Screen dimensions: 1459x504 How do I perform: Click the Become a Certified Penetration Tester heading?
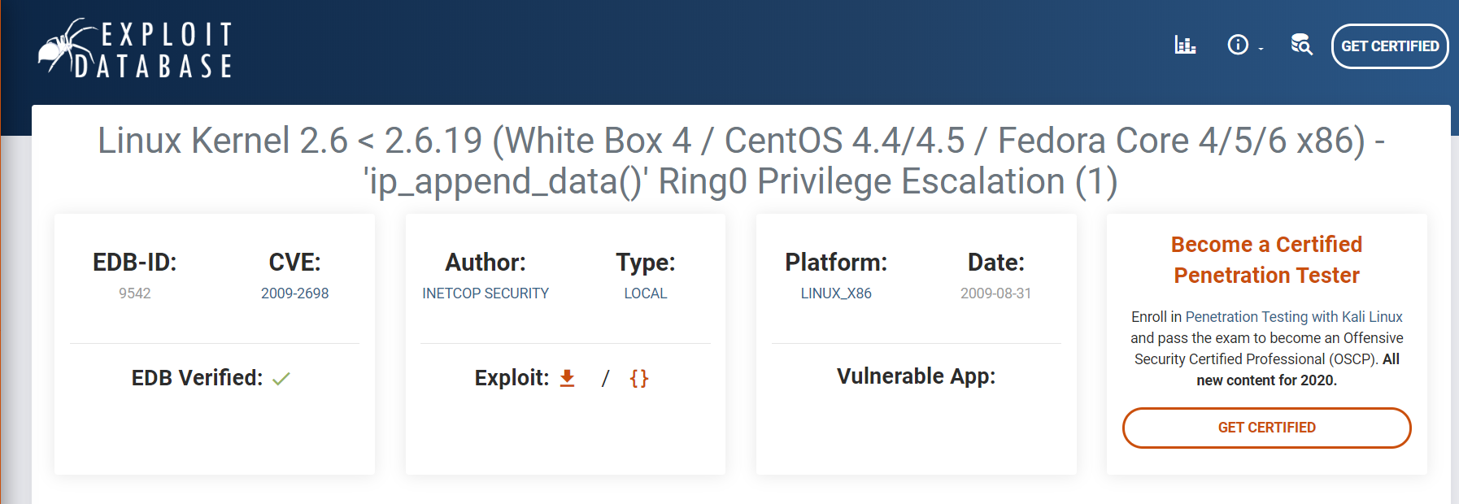tap(1267, 260)
